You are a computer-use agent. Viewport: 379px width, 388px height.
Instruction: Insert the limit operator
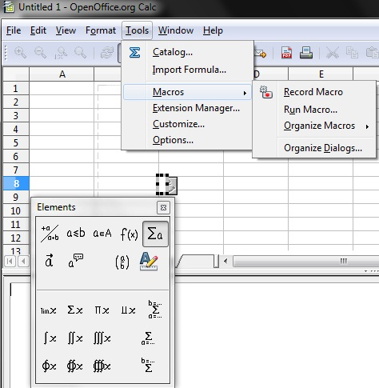coord(49,310)
